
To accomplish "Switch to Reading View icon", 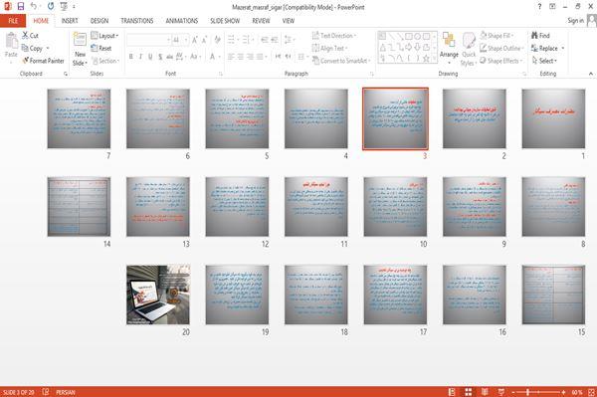I will pyautogui.click(x=485, y=392).
